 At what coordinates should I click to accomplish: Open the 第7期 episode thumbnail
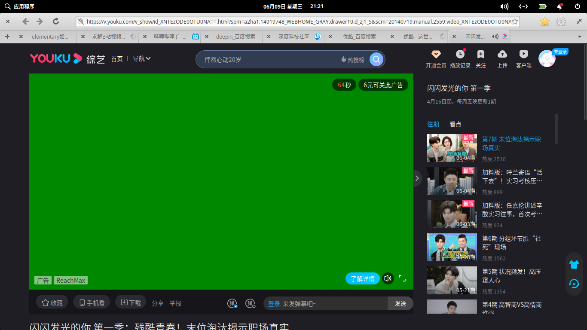tap(452, 148)
